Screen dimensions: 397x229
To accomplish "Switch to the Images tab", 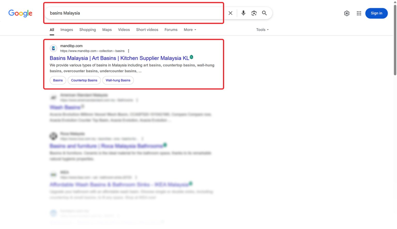I will click(x=67, y=30).
